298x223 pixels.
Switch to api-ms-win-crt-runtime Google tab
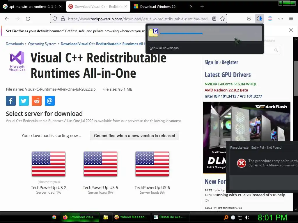click(x=32, y=7)
